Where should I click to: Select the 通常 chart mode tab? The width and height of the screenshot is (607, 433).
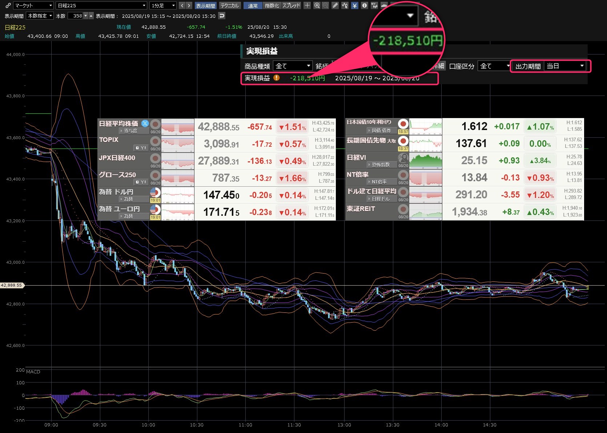(253, 5)
